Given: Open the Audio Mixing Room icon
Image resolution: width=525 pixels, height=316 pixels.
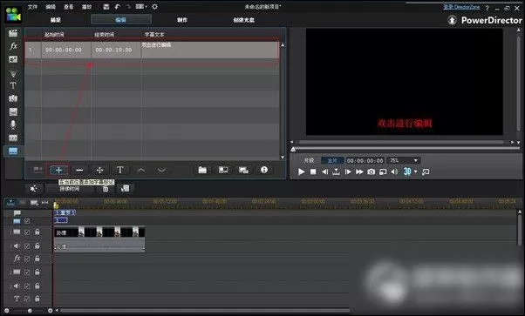Looking at the screenshot, I should coord(13,111).
